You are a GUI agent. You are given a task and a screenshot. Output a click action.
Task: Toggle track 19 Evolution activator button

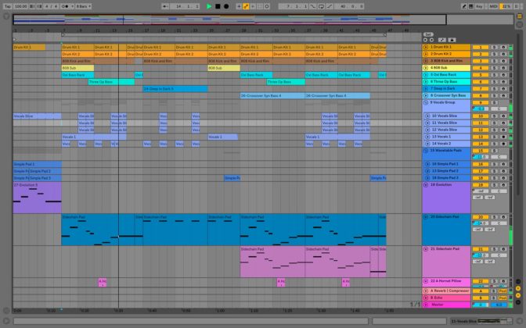pyautogui.click(x=481, y=185)
